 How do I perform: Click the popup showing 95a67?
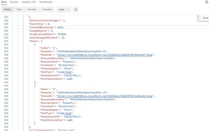click(204, 18)
